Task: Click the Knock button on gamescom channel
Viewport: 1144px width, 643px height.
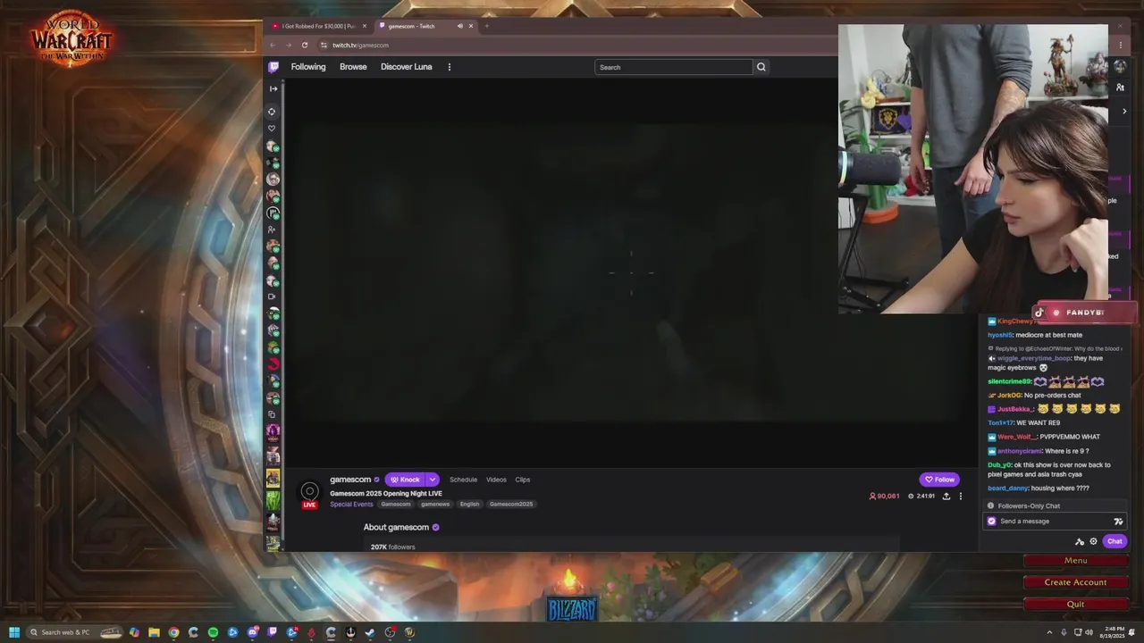Action: (405, 480)
